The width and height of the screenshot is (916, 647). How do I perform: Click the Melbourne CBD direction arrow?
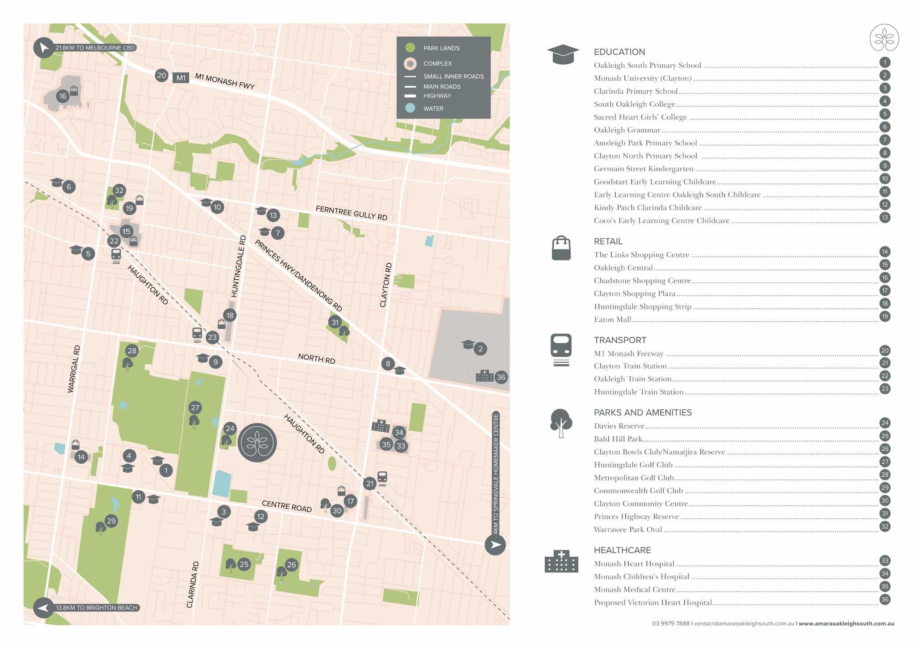[x=44, y=47]
